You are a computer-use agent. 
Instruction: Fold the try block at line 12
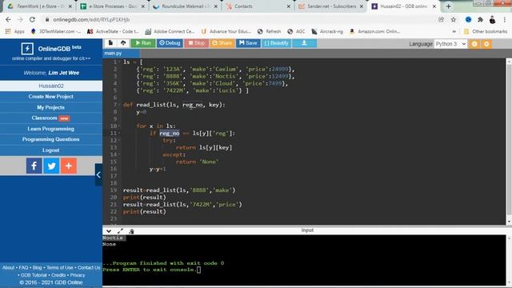[119, 141]
